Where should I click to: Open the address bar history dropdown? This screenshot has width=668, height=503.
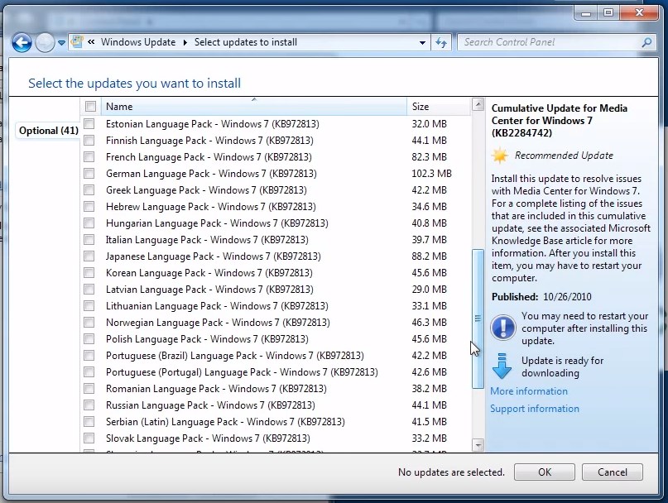tap(421, 42)
